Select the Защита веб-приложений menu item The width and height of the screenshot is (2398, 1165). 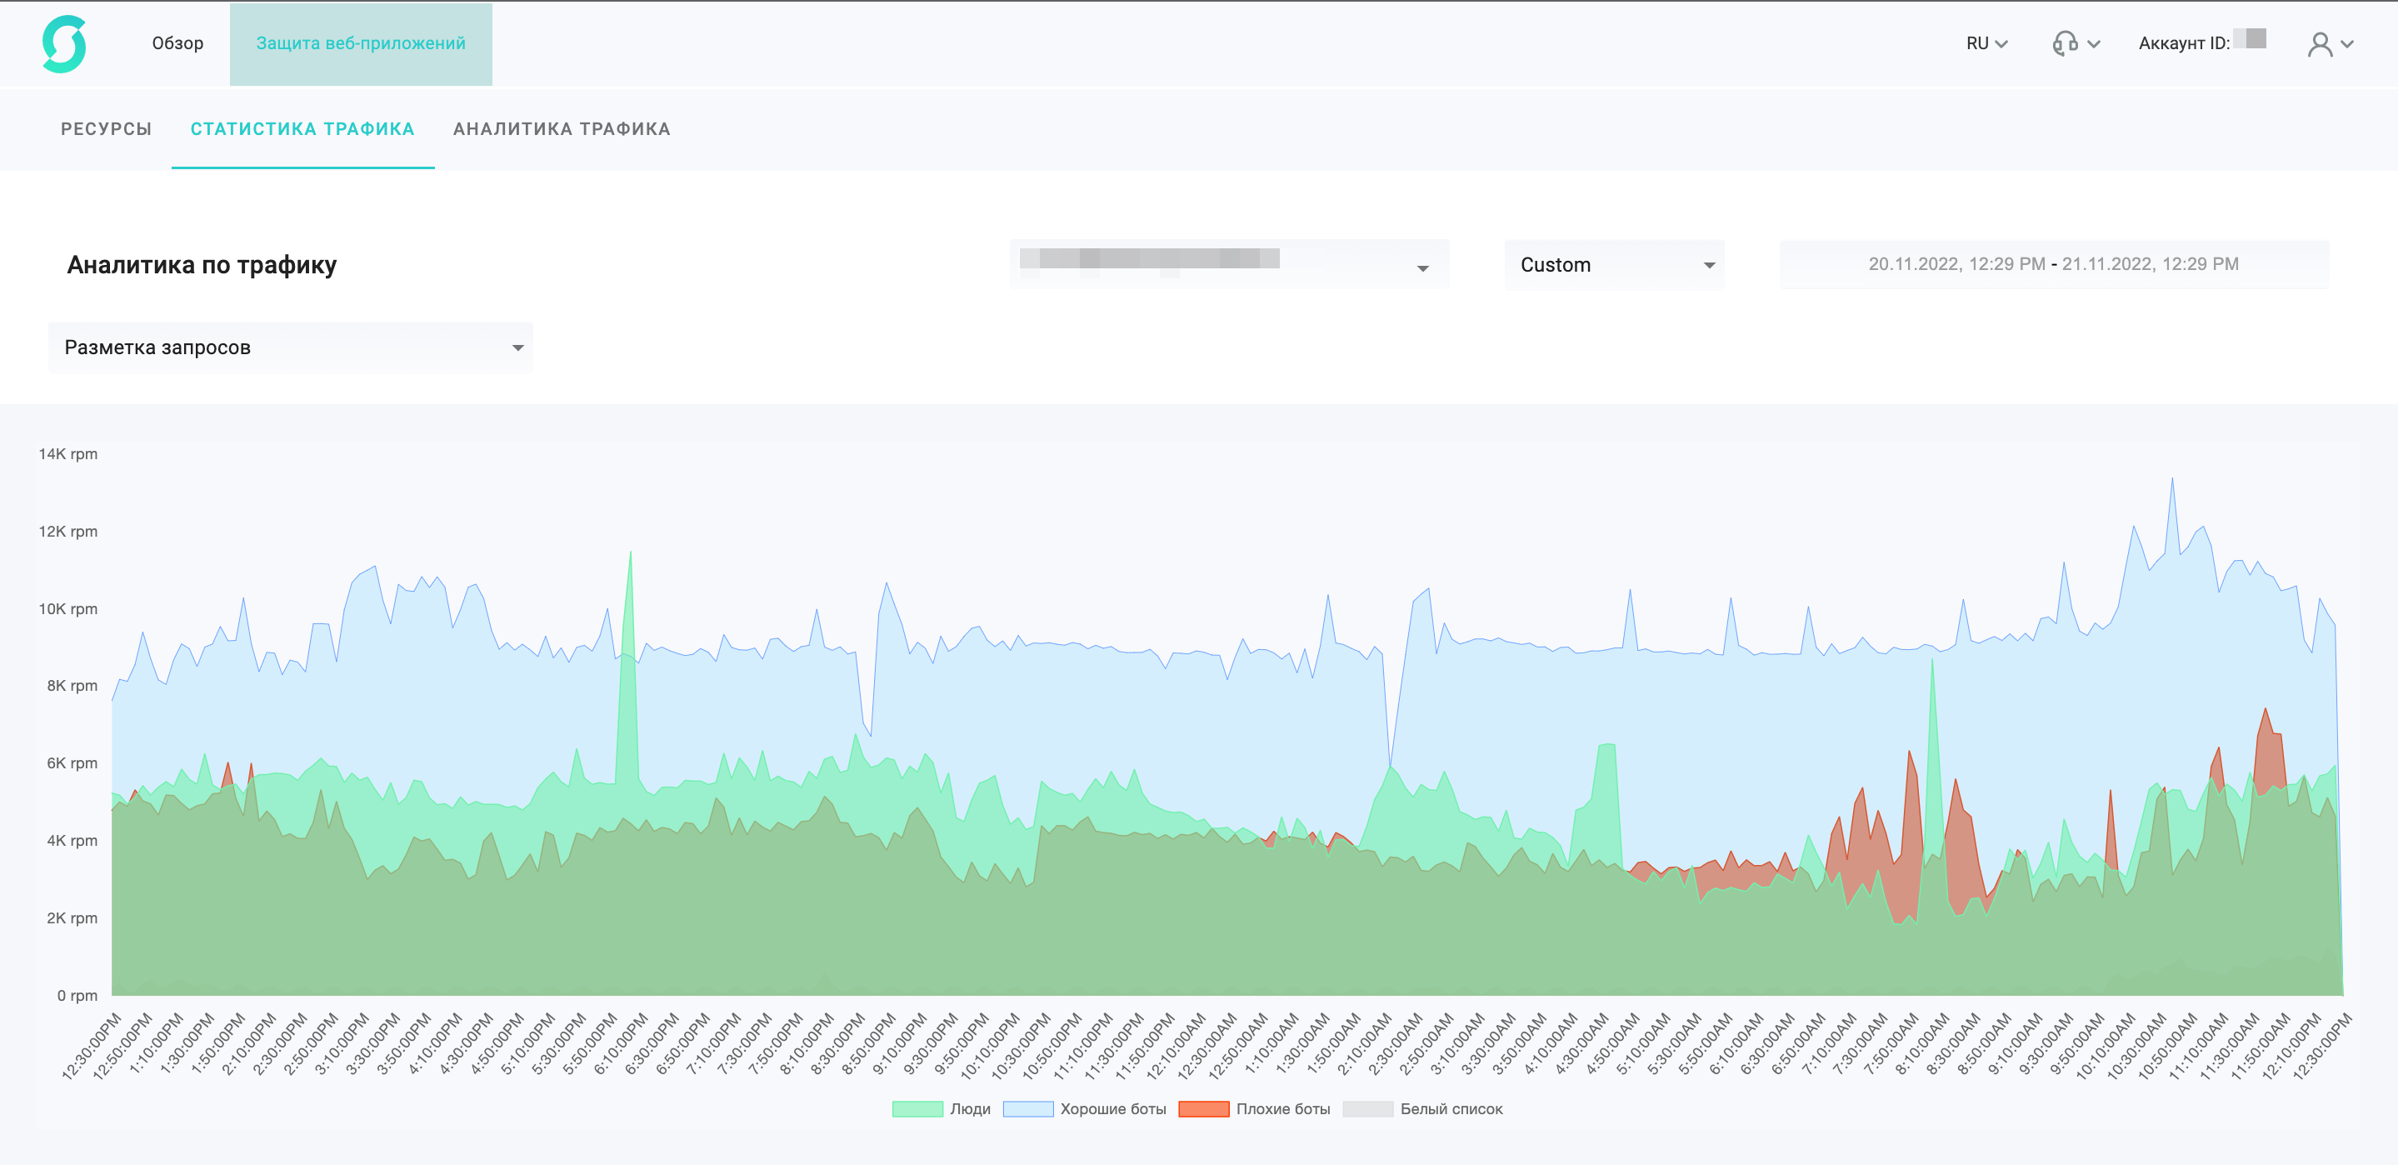click(x=360, y=44)
